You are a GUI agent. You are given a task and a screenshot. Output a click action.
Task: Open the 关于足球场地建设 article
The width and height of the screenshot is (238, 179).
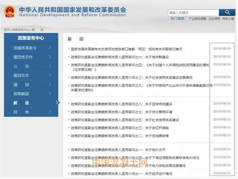tap(122, 104)
